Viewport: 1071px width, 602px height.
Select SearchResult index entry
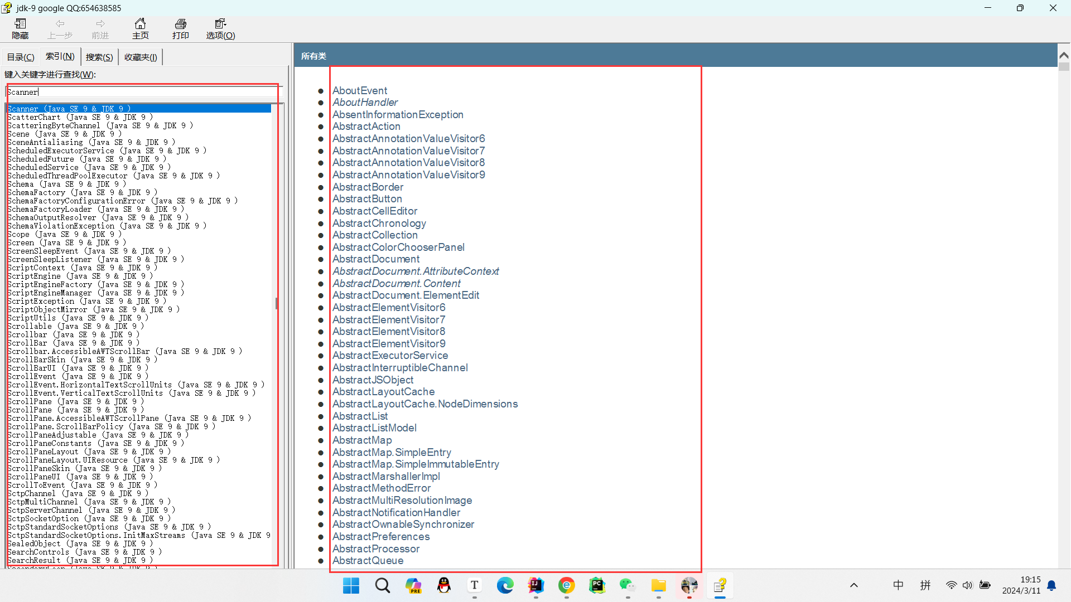click(x=80, y=560)
